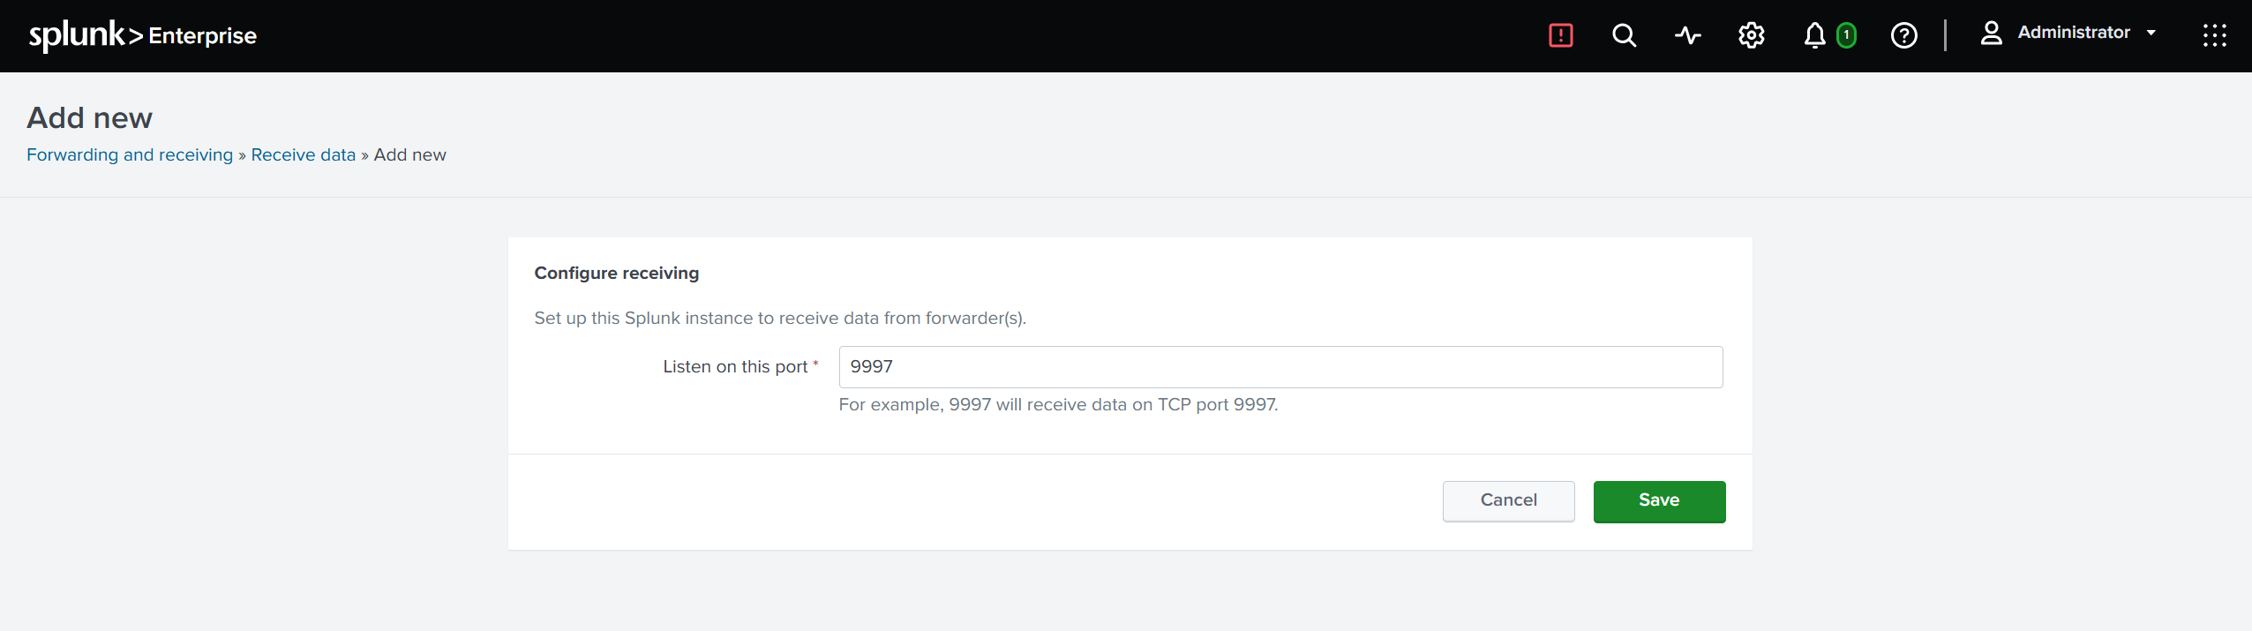Save the receiving port configuration
This screenshot has height=631, width=2252.
coord(1659,501)
